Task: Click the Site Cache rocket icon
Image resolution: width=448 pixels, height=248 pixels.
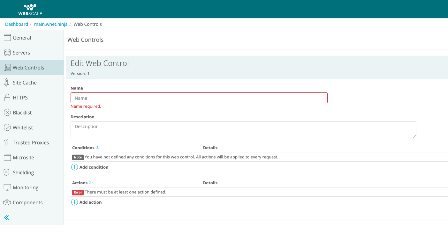Action: click(6, 83)
